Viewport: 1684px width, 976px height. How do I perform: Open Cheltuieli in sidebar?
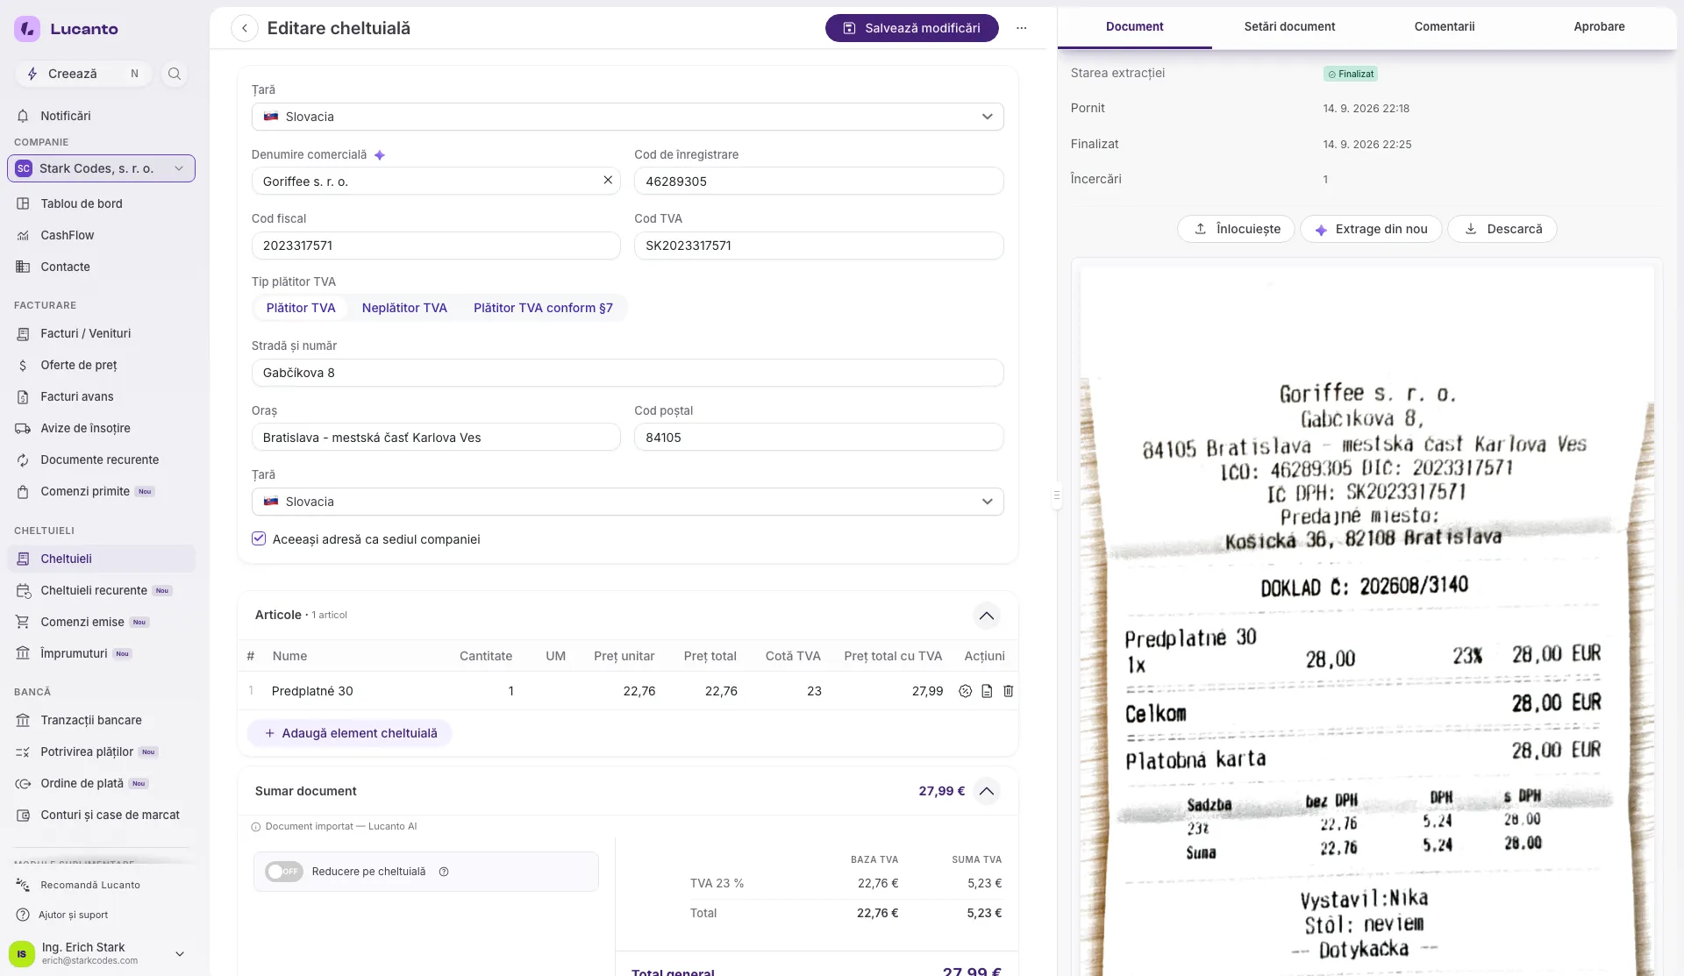tap(101, 559)
